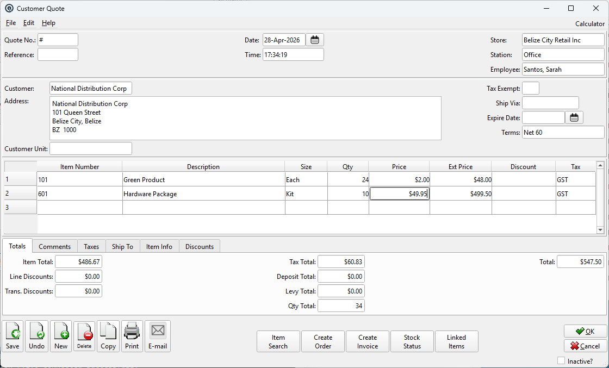The image size is (609, 368).
Task: Click the Customer name field
Action: (x=91, y=89)
